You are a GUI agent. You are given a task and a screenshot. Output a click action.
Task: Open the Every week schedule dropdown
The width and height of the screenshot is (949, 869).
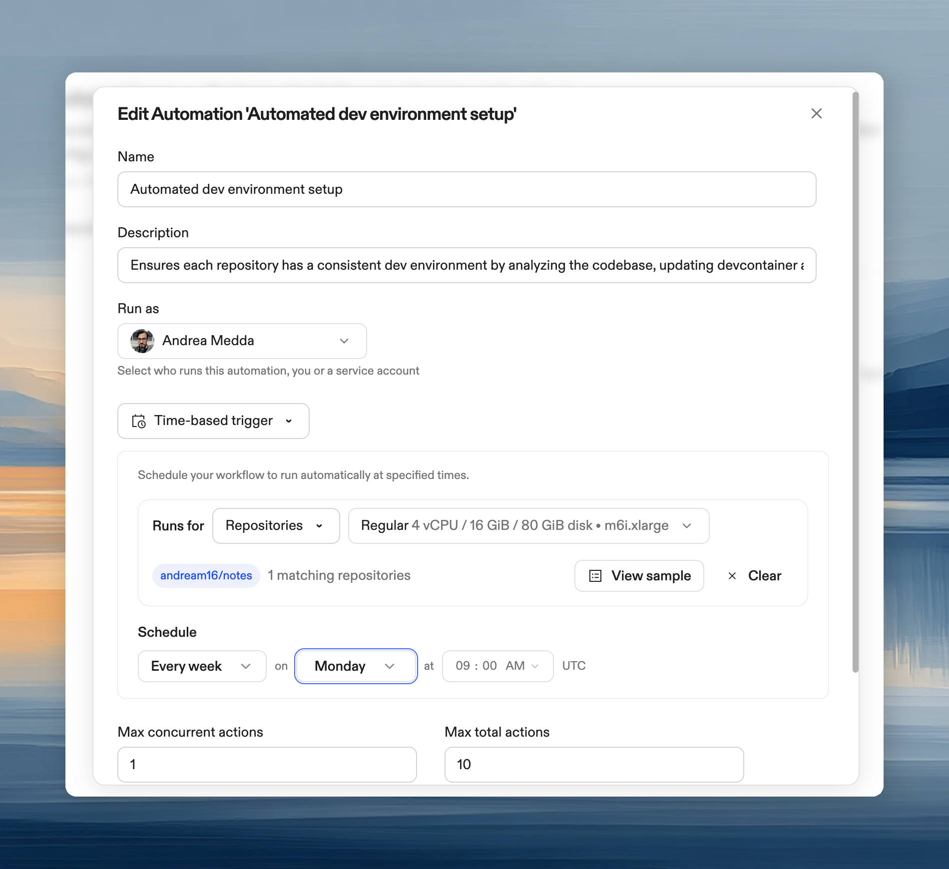pyautogui.click(x=202, y=666)
